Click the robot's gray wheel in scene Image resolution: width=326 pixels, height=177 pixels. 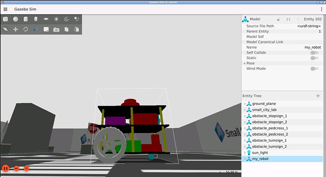pos(109,145)
